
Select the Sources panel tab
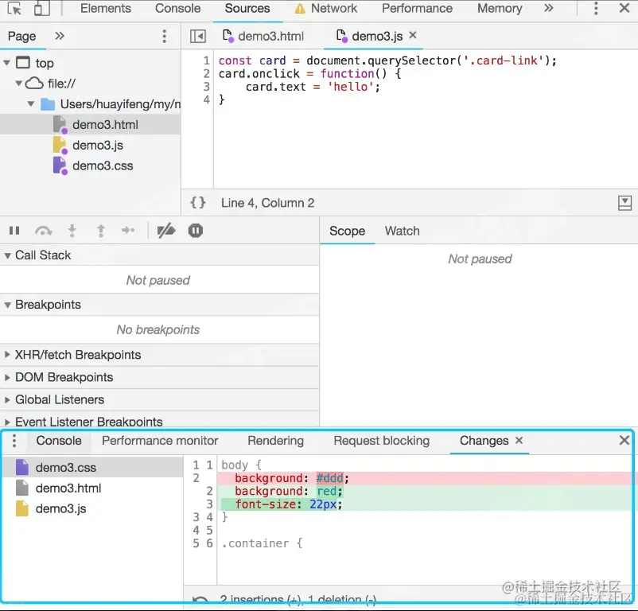(247, 8)
